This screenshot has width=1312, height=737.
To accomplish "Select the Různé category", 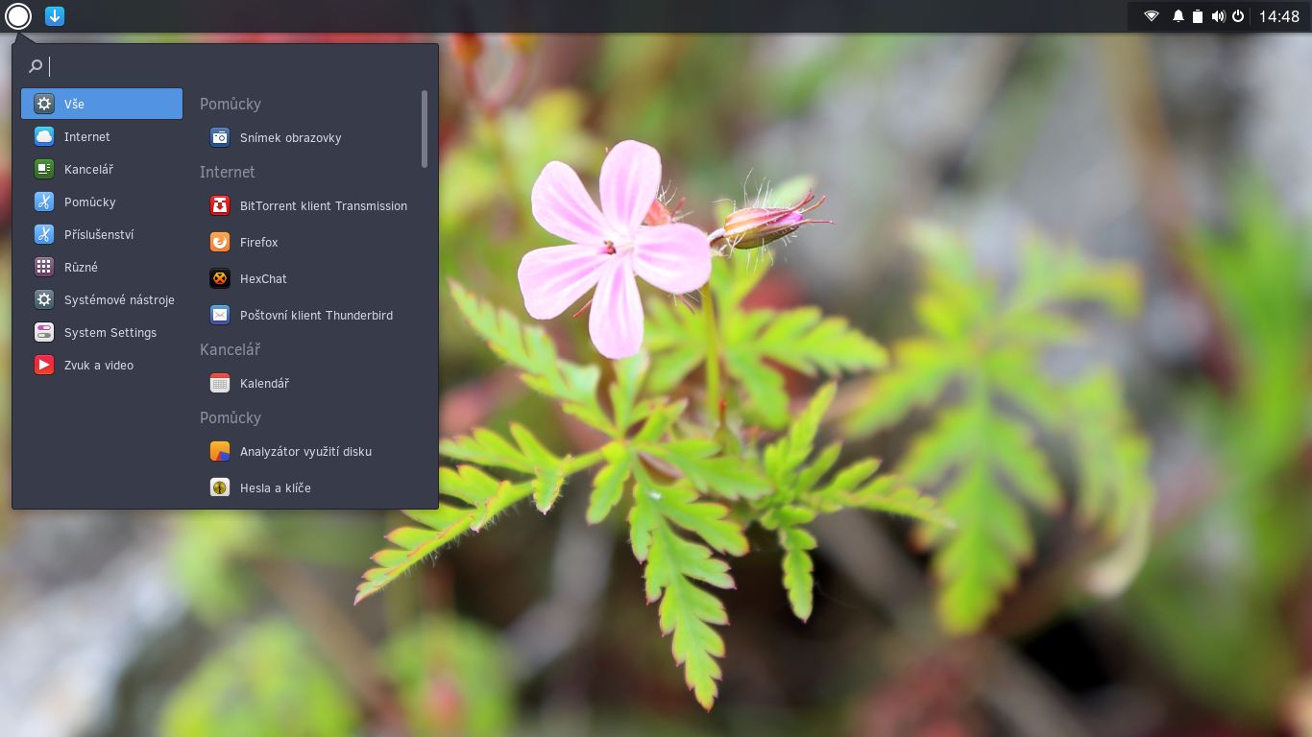I will point(102,267).
